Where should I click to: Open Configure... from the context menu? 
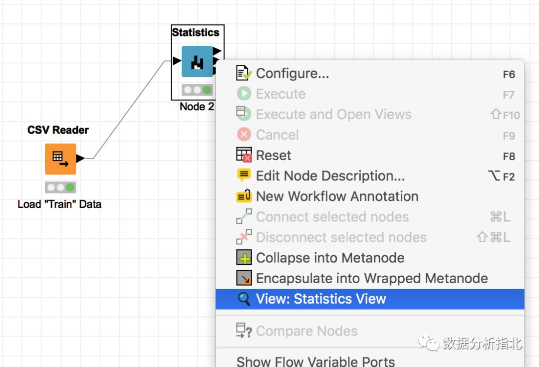[x=292, y=74]
